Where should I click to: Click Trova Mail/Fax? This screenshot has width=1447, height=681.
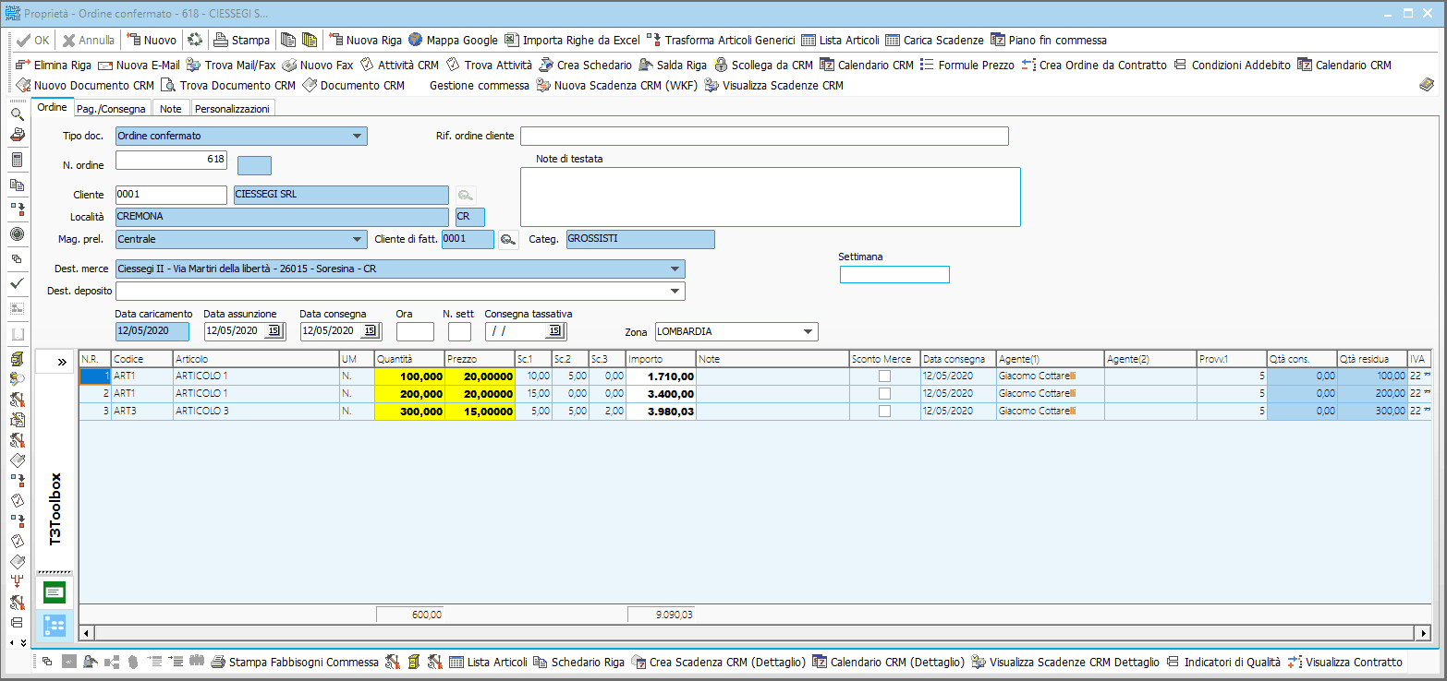coord(231,66)
